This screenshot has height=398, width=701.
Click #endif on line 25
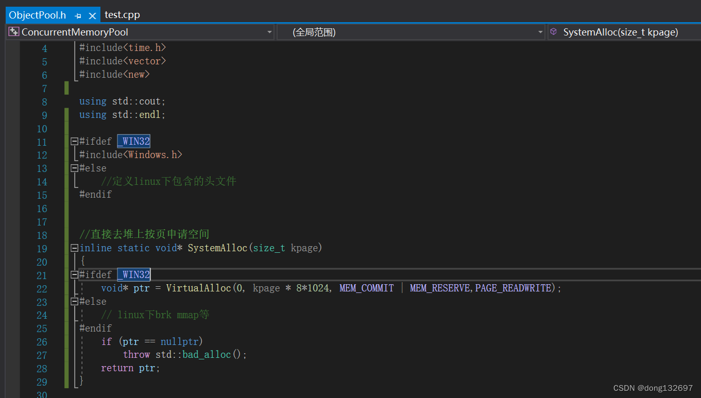pos(95,328)
